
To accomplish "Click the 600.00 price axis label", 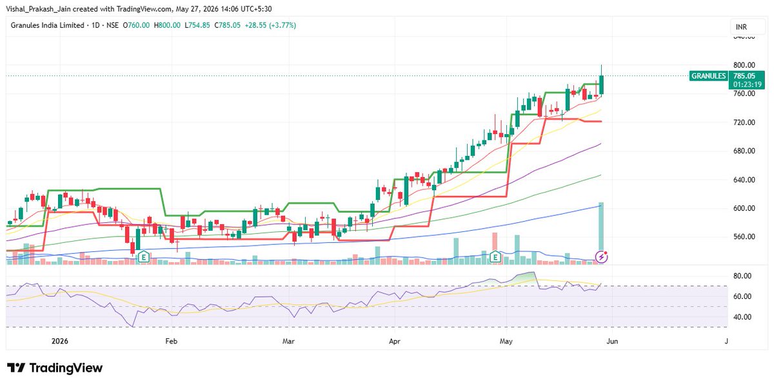I will click(x=744, y=208).
